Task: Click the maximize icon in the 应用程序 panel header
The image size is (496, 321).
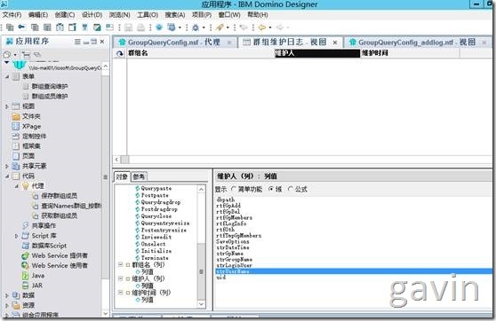Action: coord(94,42)
